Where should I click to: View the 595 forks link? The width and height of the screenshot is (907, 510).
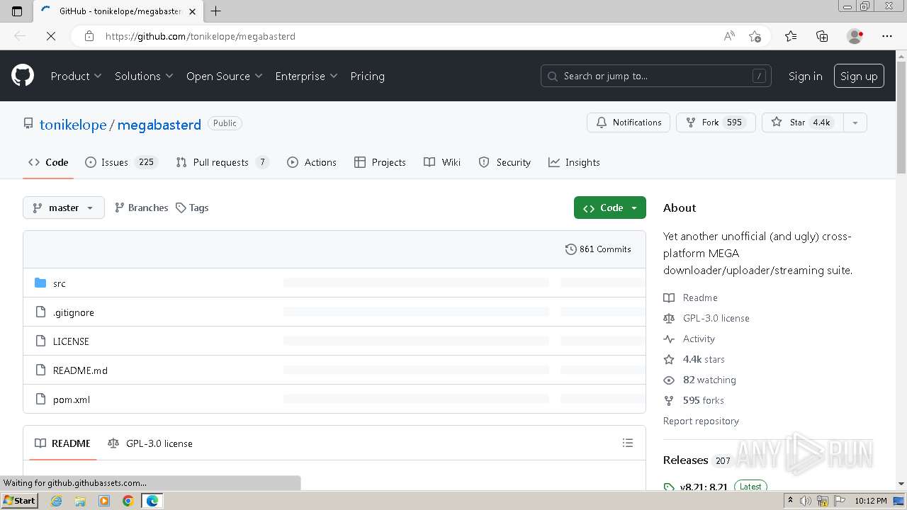(694, 400)
